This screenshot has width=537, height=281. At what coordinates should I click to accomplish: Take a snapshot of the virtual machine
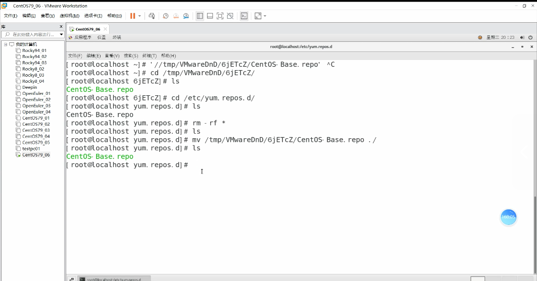(165, 16)
